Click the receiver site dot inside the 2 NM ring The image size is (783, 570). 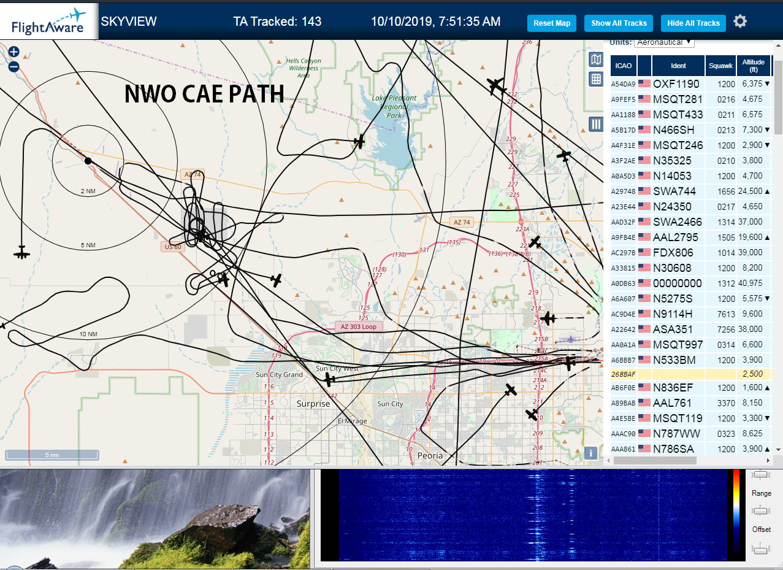[88, 161]
